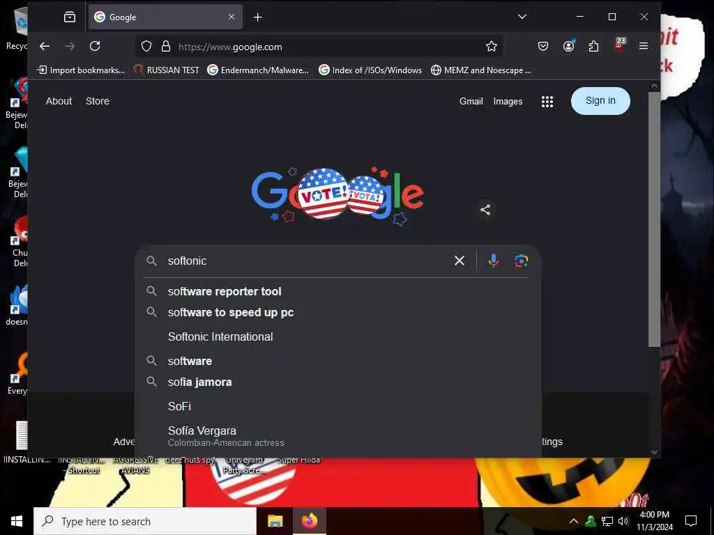Reload the current page

pos(95,46)
